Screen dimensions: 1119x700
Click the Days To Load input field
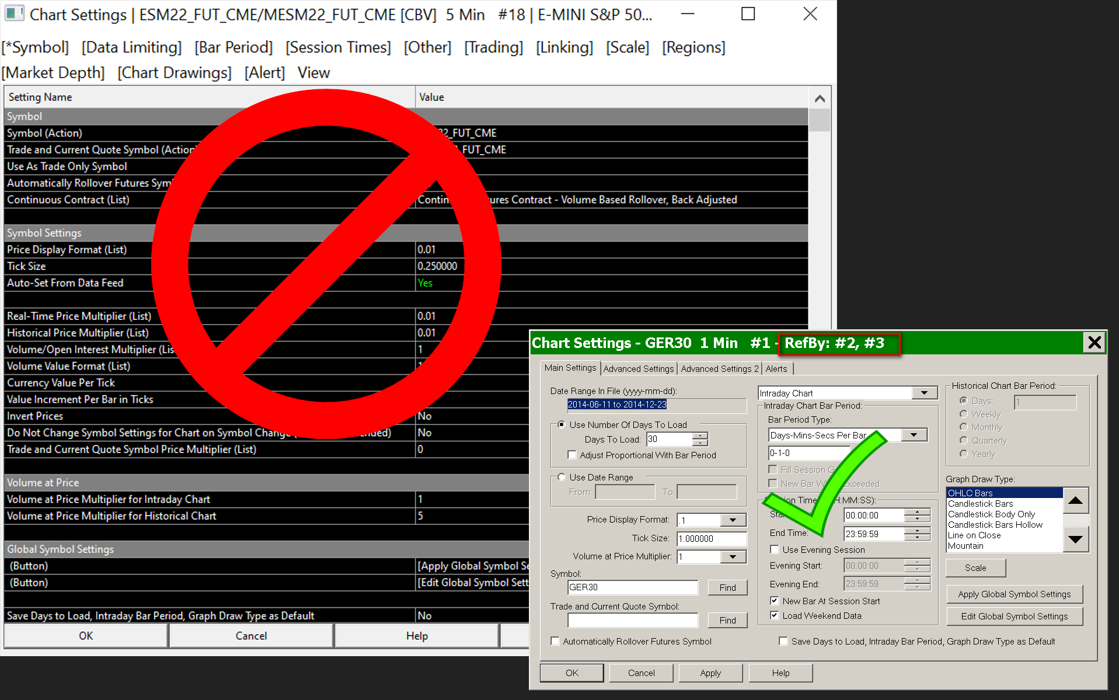669,439
